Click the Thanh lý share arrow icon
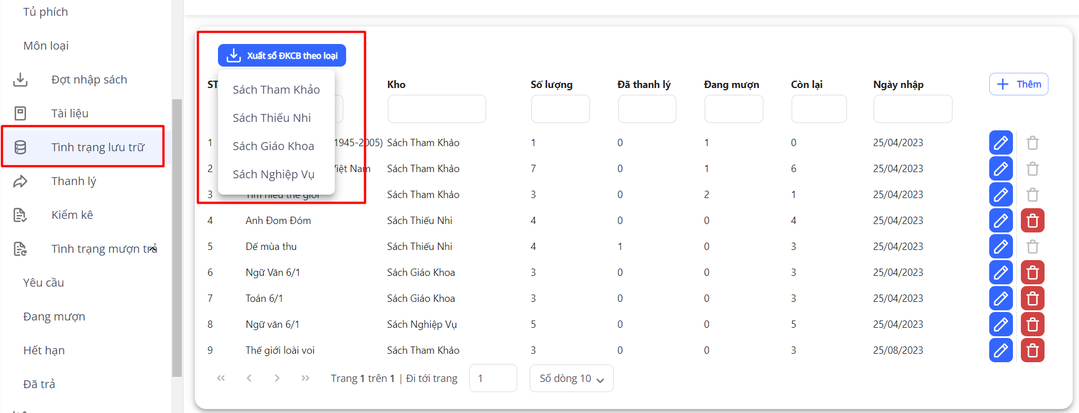This screenshot has width=1079, height=413. click(x=20, y=181)
